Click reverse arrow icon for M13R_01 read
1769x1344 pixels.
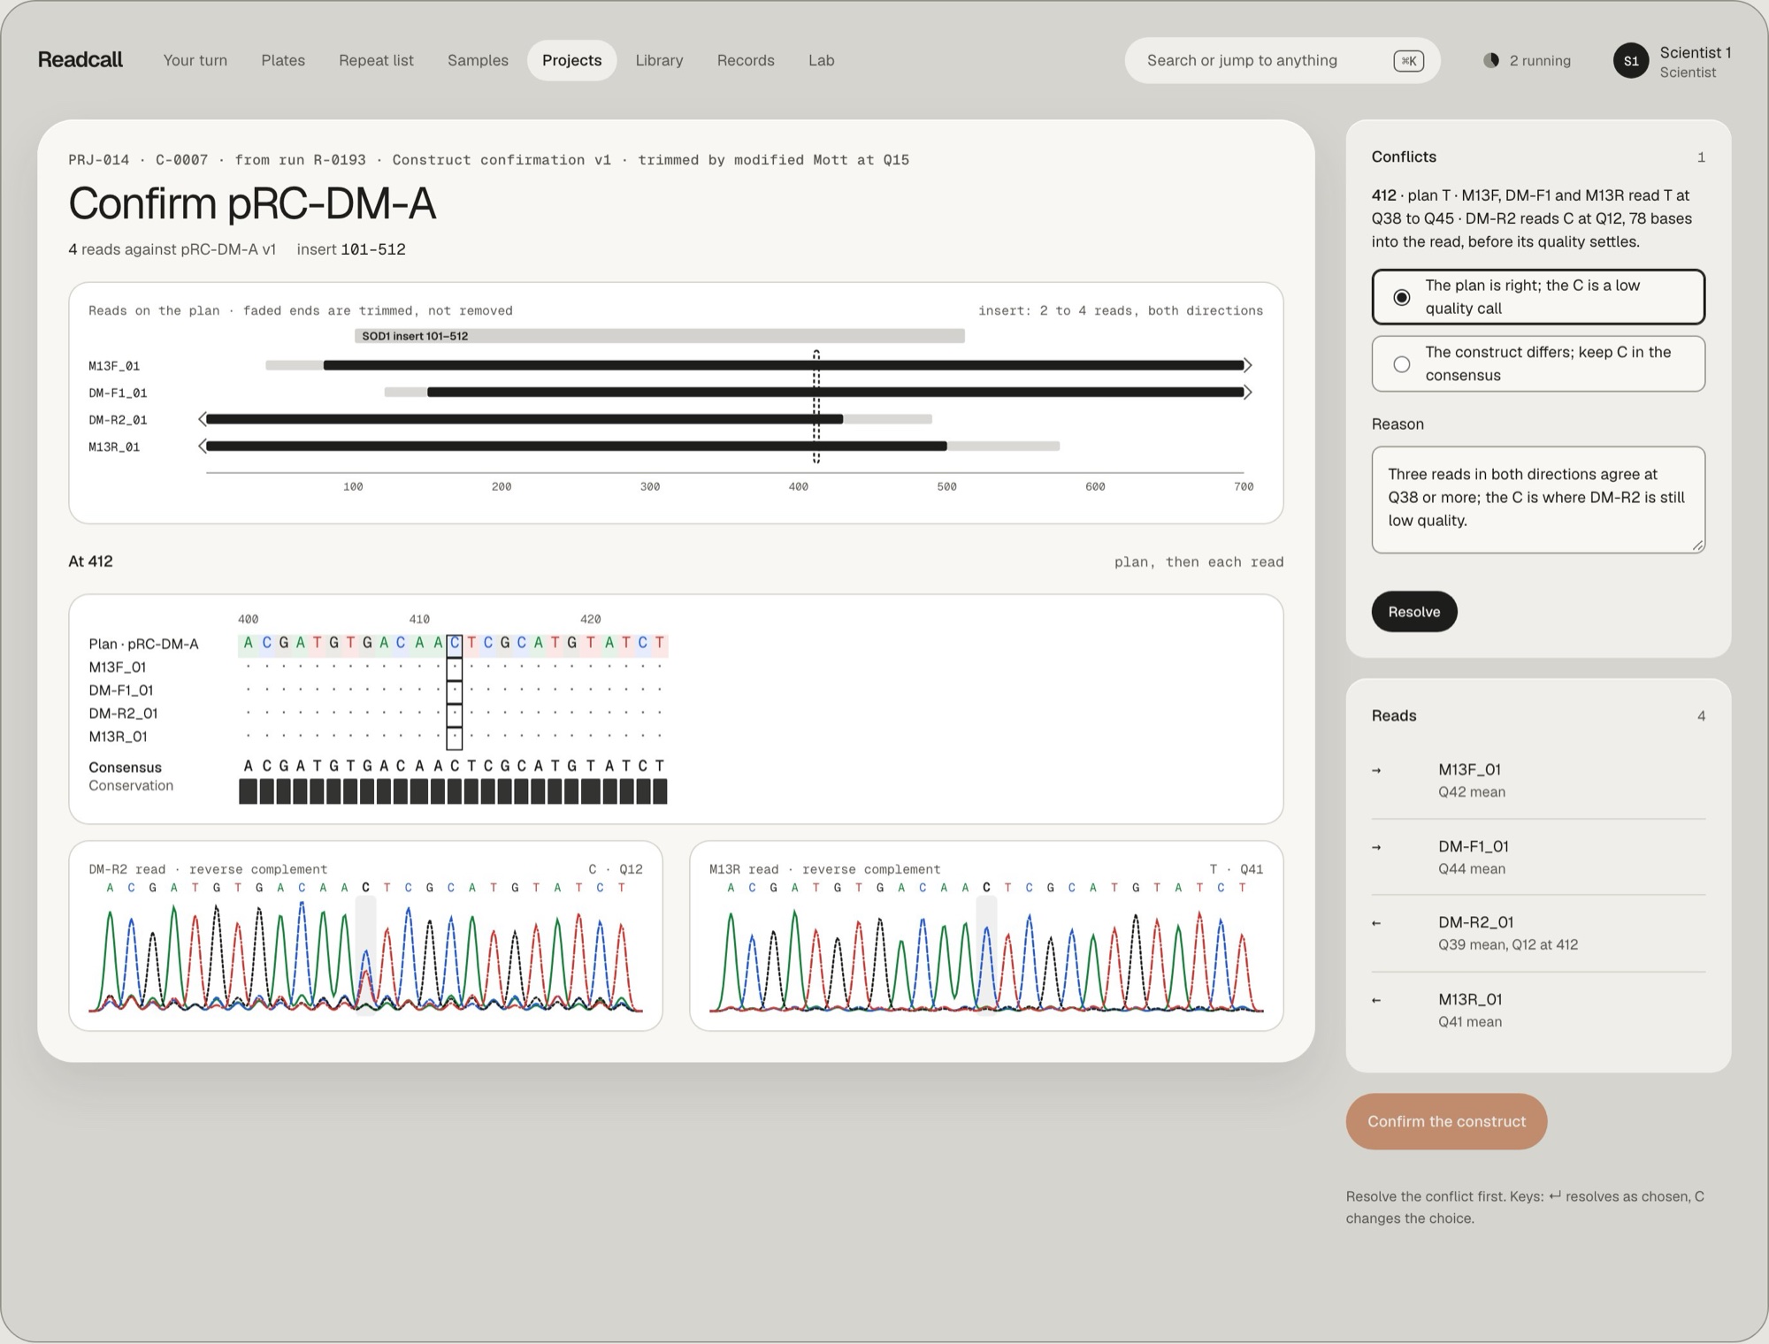point(1376,1000)
